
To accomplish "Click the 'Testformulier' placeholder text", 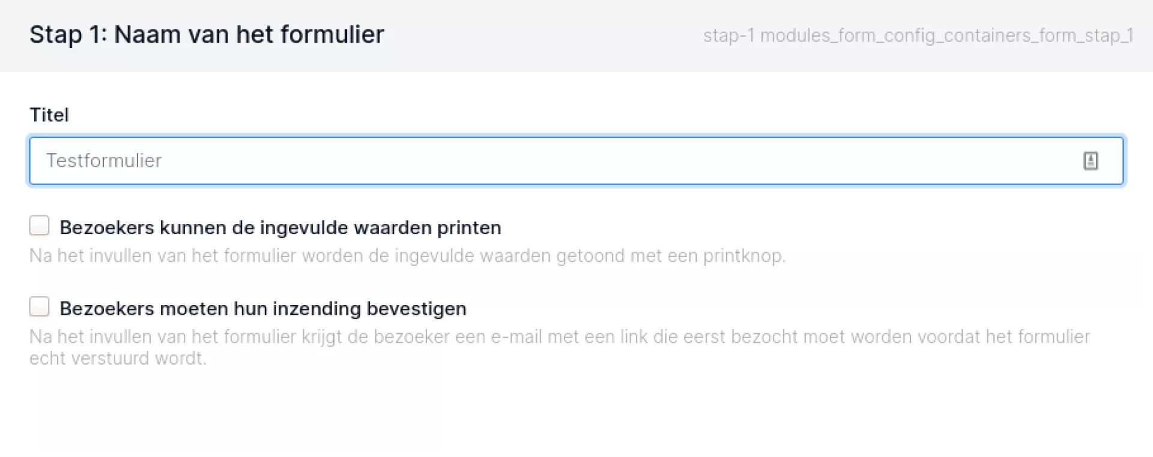I will [104, 161].
